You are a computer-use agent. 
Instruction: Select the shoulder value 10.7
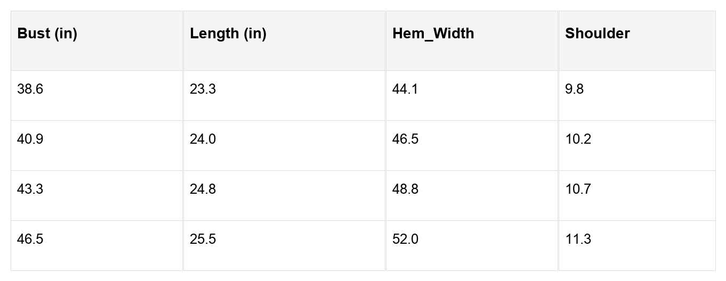[x=578, y=189]
